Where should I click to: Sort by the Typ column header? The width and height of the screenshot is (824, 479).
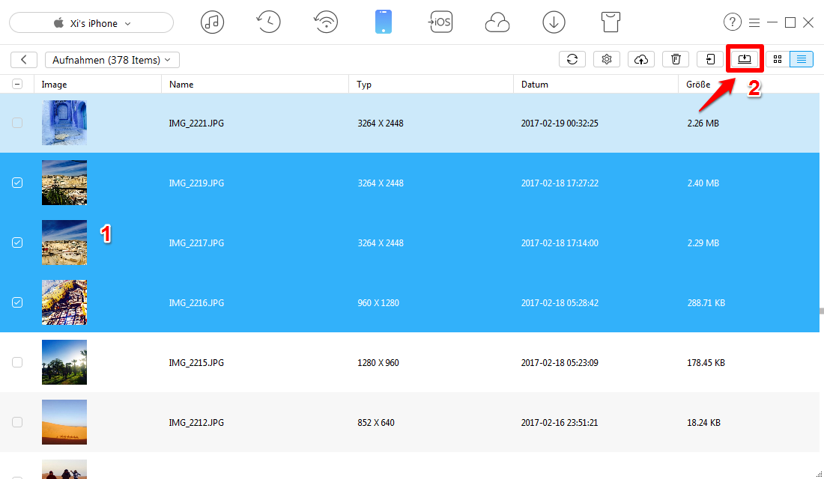[x=431, y=84]
